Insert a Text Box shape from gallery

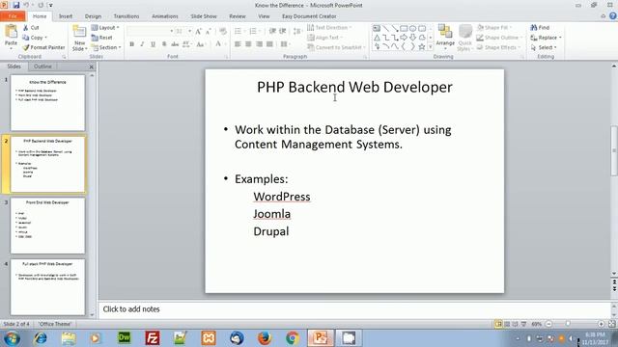377,28
